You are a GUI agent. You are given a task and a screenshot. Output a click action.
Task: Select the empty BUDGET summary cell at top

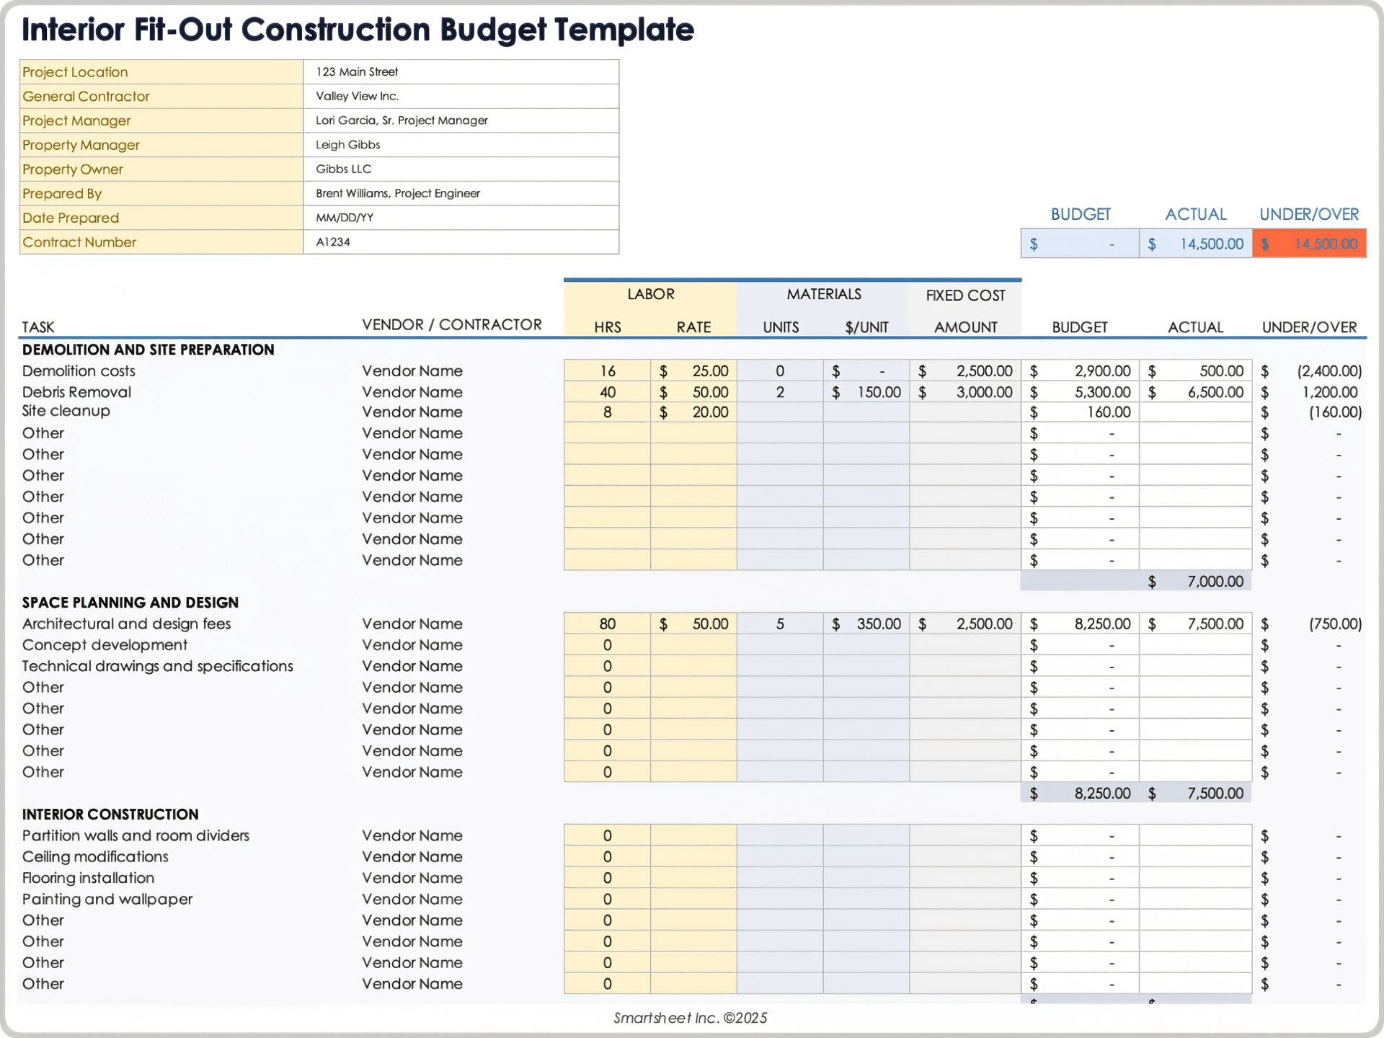[1079, 243]
